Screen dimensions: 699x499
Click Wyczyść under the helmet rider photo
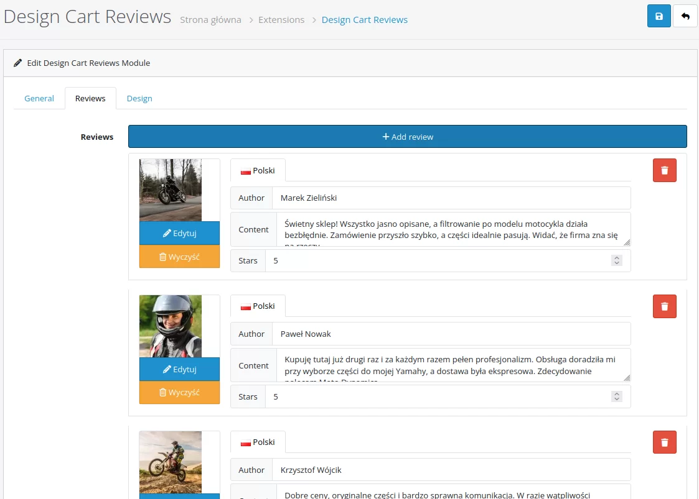179,393
